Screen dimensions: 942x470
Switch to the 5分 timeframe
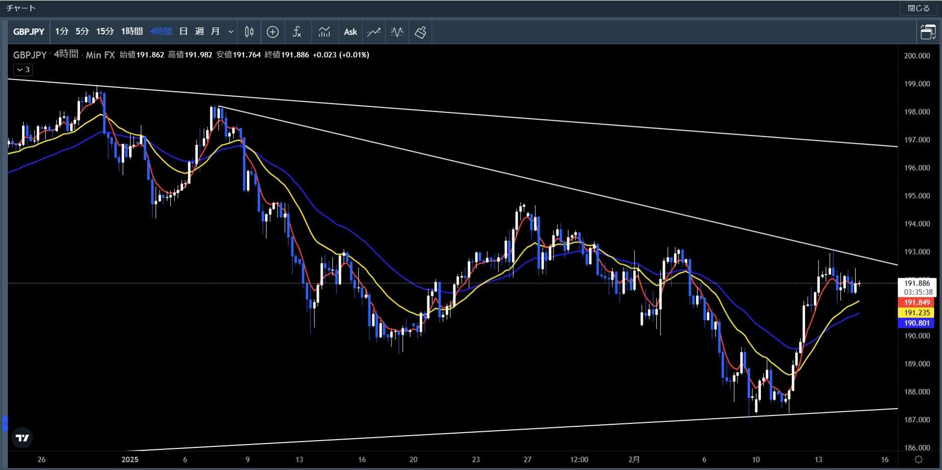point(82,32)
